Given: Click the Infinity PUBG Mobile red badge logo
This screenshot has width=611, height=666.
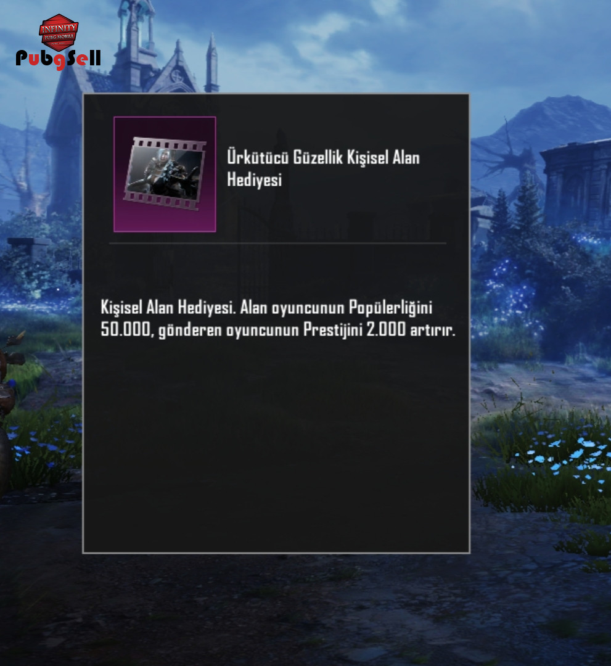Looking at the screenshot, I should [x=59, y=31].
